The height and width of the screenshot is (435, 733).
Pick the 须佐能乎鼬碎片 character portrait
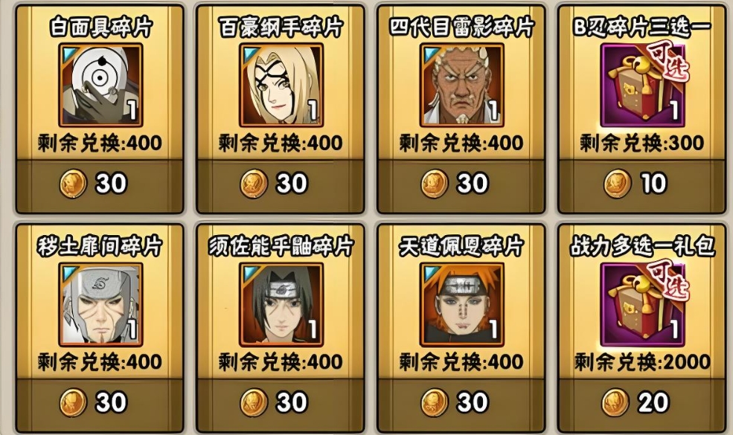[x=281, y=304]
